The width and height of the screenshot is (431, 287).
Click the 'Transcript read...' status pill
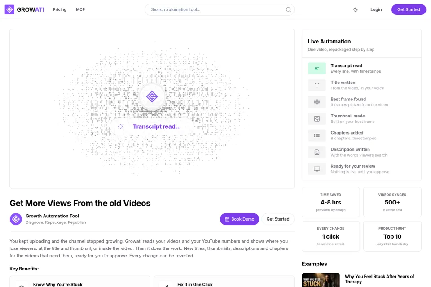click(x=152, y=126)
